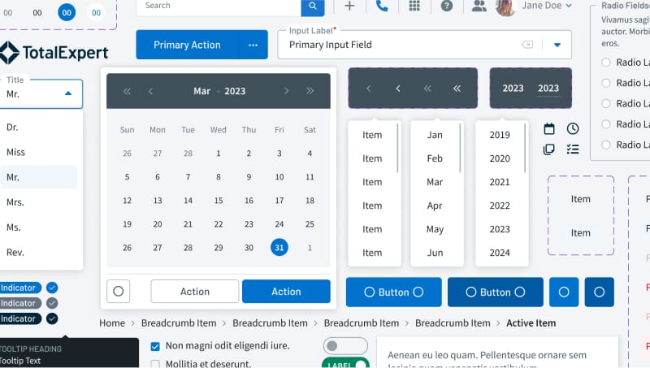
Task: Toggle the green LABEL switch
Action: coord(345,363)
